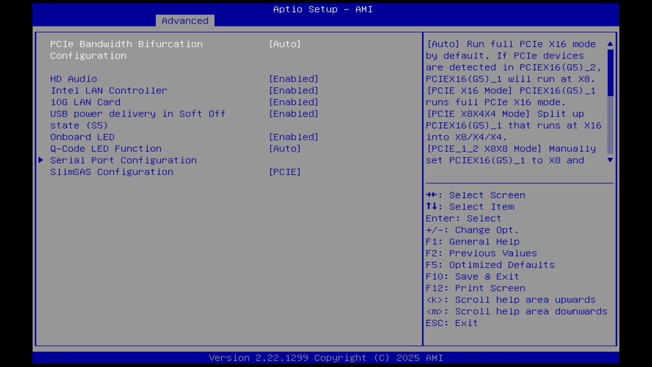This screenshot has width=652, height=367.
Task: Select USB power delivery in Soft Off state
Action: (x=138, y=114)
